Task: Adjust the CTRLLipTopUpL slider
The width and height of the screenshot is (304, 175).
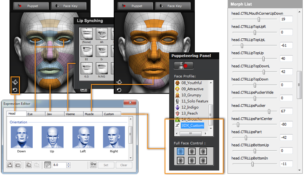Action: (x=242, y=46)
